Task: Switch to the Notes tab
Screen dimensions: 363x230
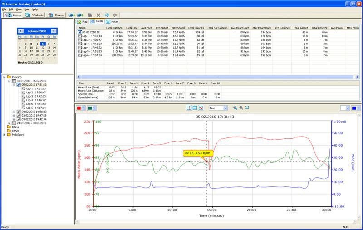Action: 112,21
